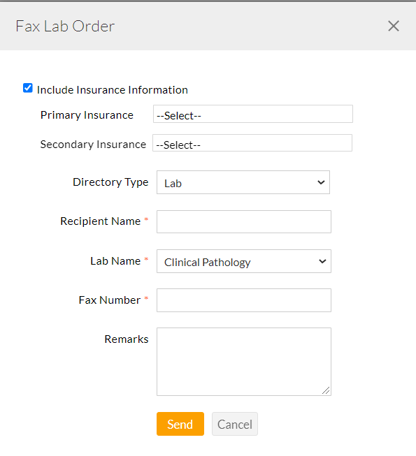
Task: Focus the Recipient Name field
Action: point(244,221)
